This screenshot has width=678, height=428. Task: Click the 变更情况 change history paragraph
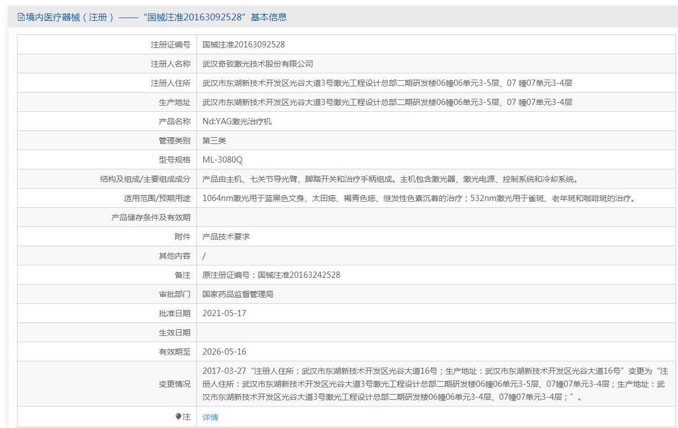click(x=435, y=384)
